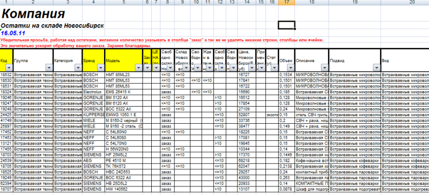Select price cell 68218
This screenshot has height=195, width=429.
pos(247,161)
